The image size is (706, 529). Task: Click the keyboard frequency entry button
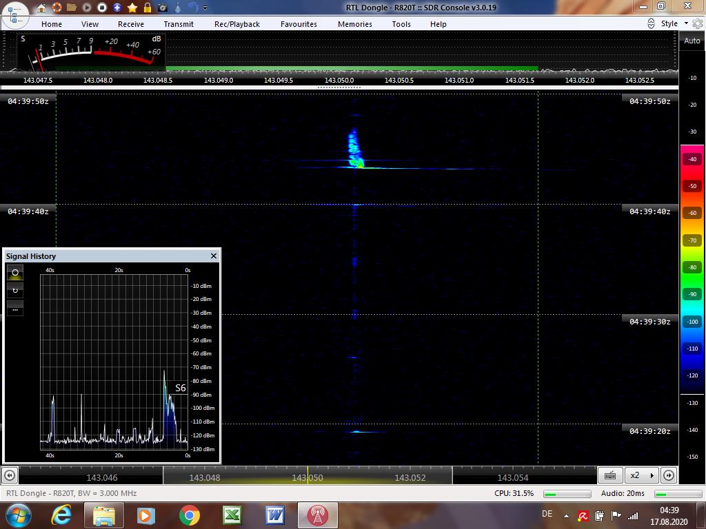click(x=610, y=475)
